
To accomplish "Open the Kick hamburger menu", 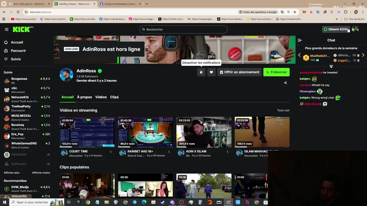I will pyautogui.click(x=7, y=29).
